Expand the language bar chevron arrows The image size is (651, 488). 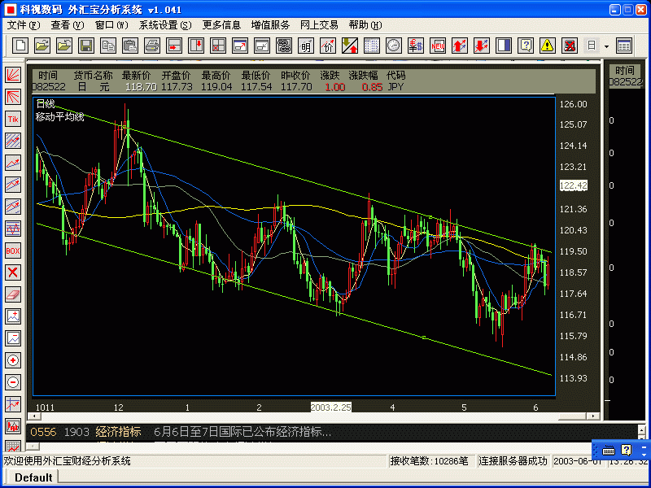point(644,452)
